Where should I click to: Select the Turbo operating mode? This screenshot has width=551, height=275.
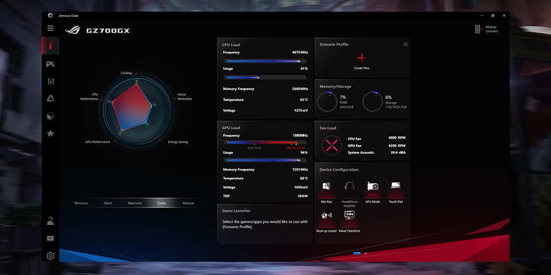(x=161, y=203)
